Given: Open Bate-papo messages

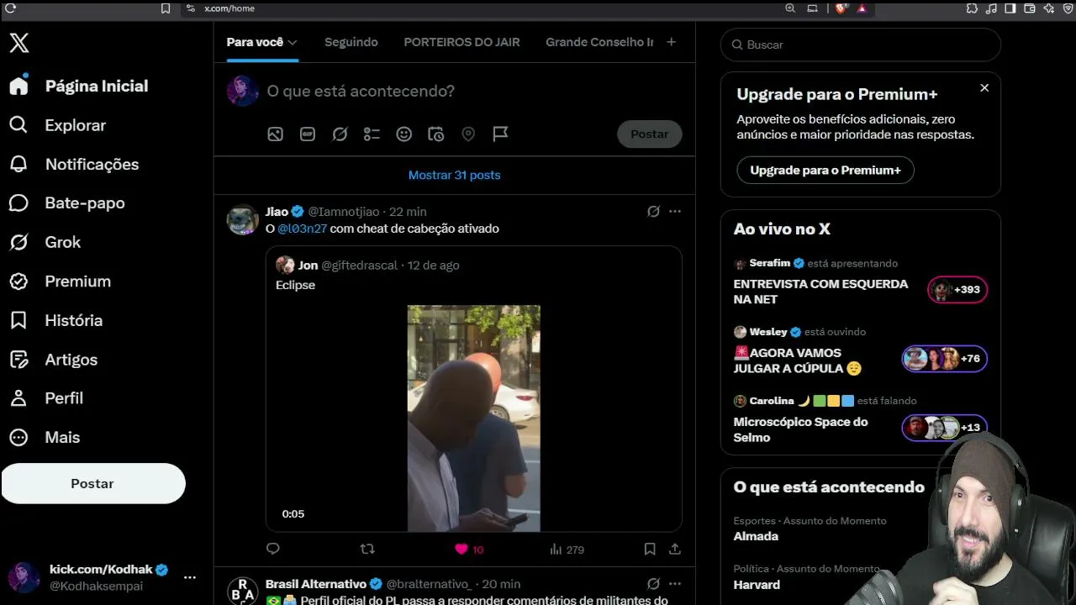Looking at the screenshot, I should point(66,203).
